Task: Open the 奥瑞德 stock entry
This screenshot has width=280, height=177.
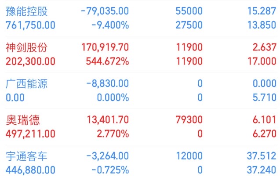Action: [21, 120]
